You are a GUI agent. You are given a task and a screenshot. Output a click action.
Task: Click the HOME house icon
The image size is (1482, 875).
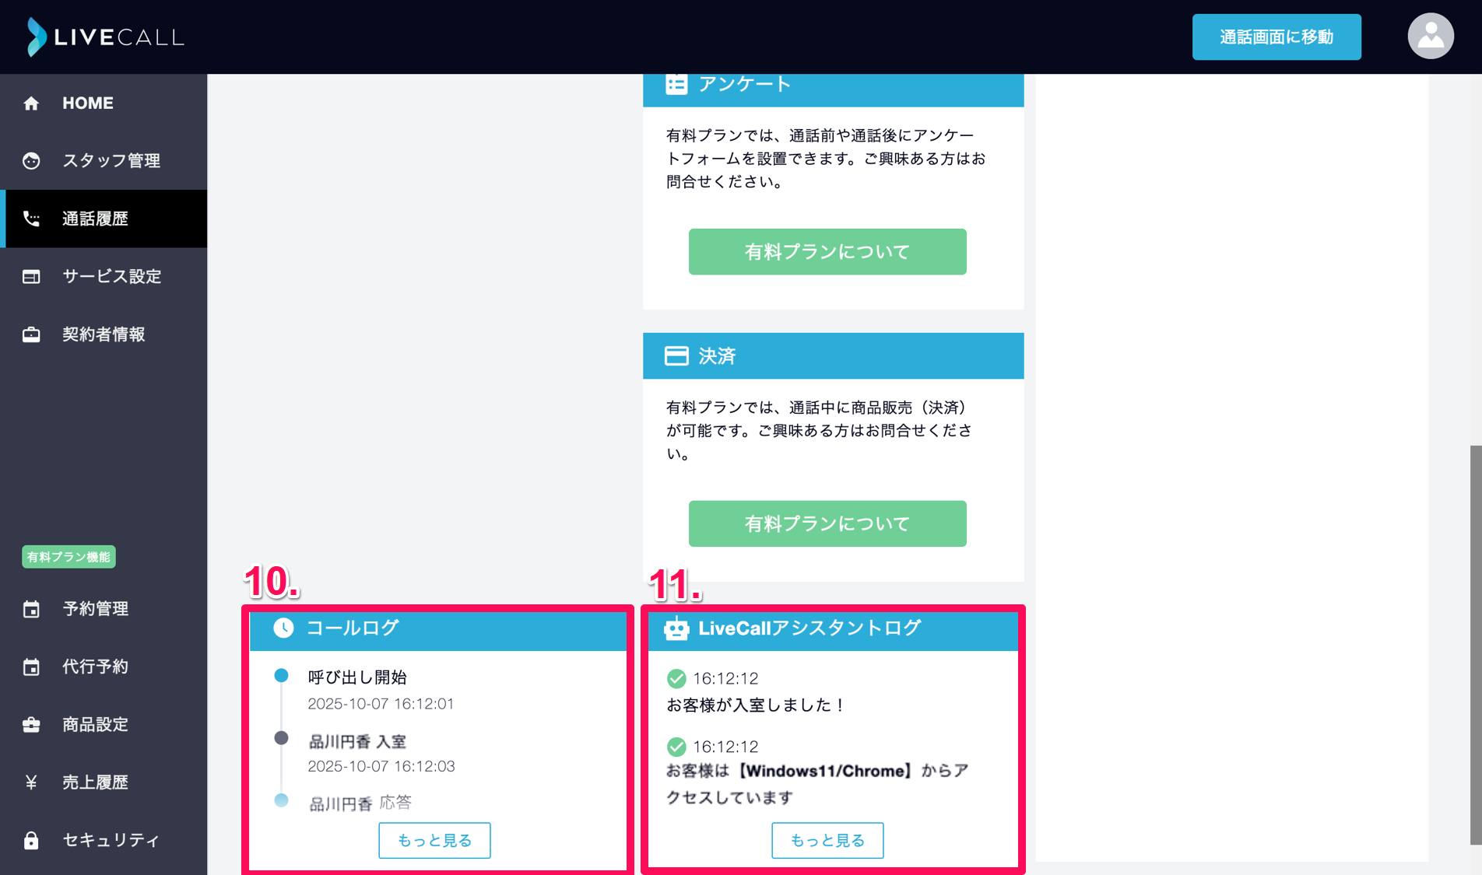[31, 103]
